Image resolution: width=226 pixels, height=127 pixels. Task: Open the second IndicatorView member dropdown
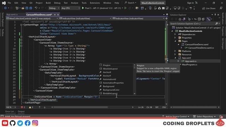coord(138,18)
